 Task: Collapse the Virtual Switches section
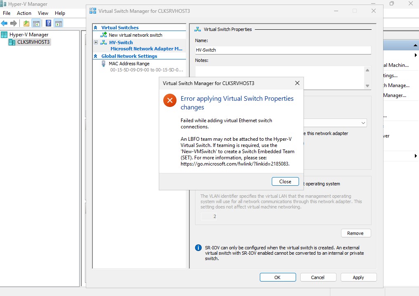[96, 28]
